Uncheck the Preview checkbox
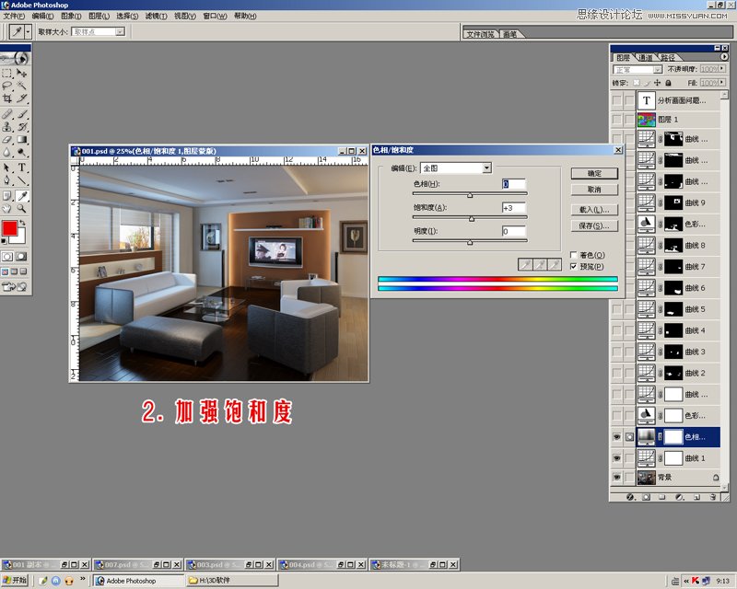This screenshot has height=589, width=737. pyautogui.click(x=573, y=267)
